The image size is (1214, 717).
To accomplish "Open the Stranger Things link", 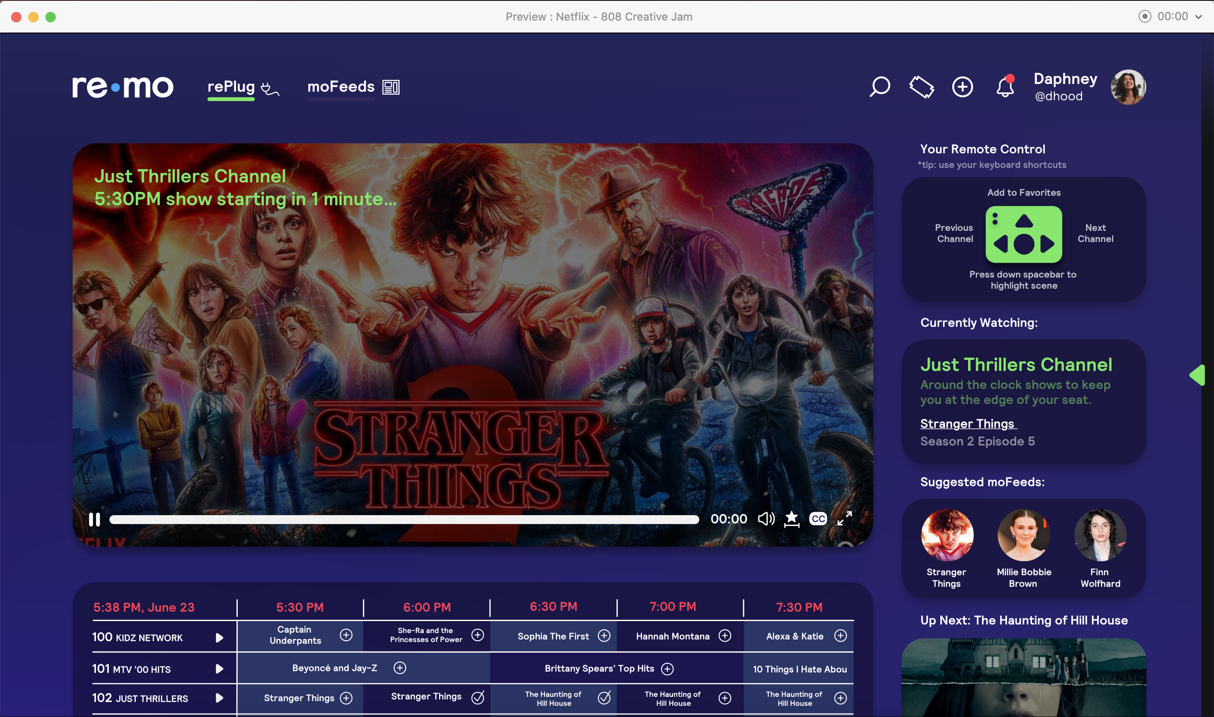I will tap(968, 424).
